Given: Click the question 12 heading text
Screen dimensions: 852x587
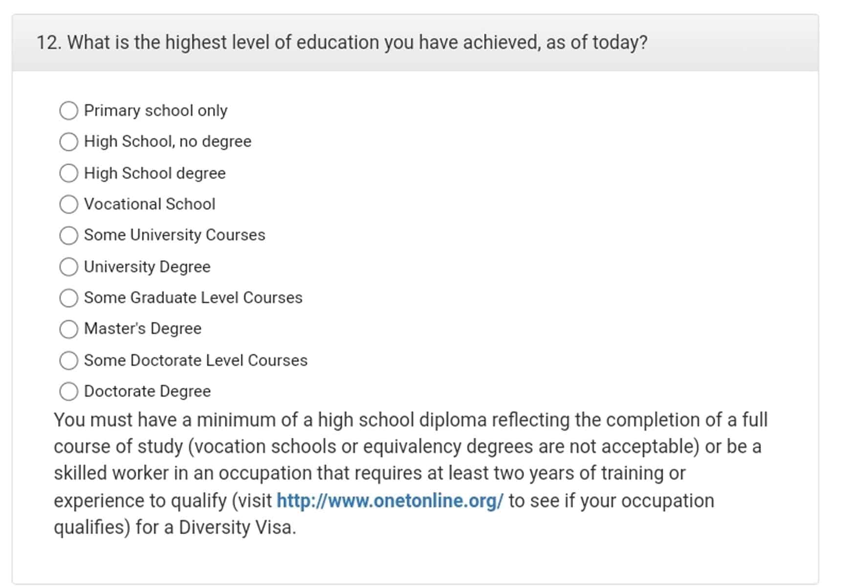Looking at the screenshot, I should (x=342, y=43).
